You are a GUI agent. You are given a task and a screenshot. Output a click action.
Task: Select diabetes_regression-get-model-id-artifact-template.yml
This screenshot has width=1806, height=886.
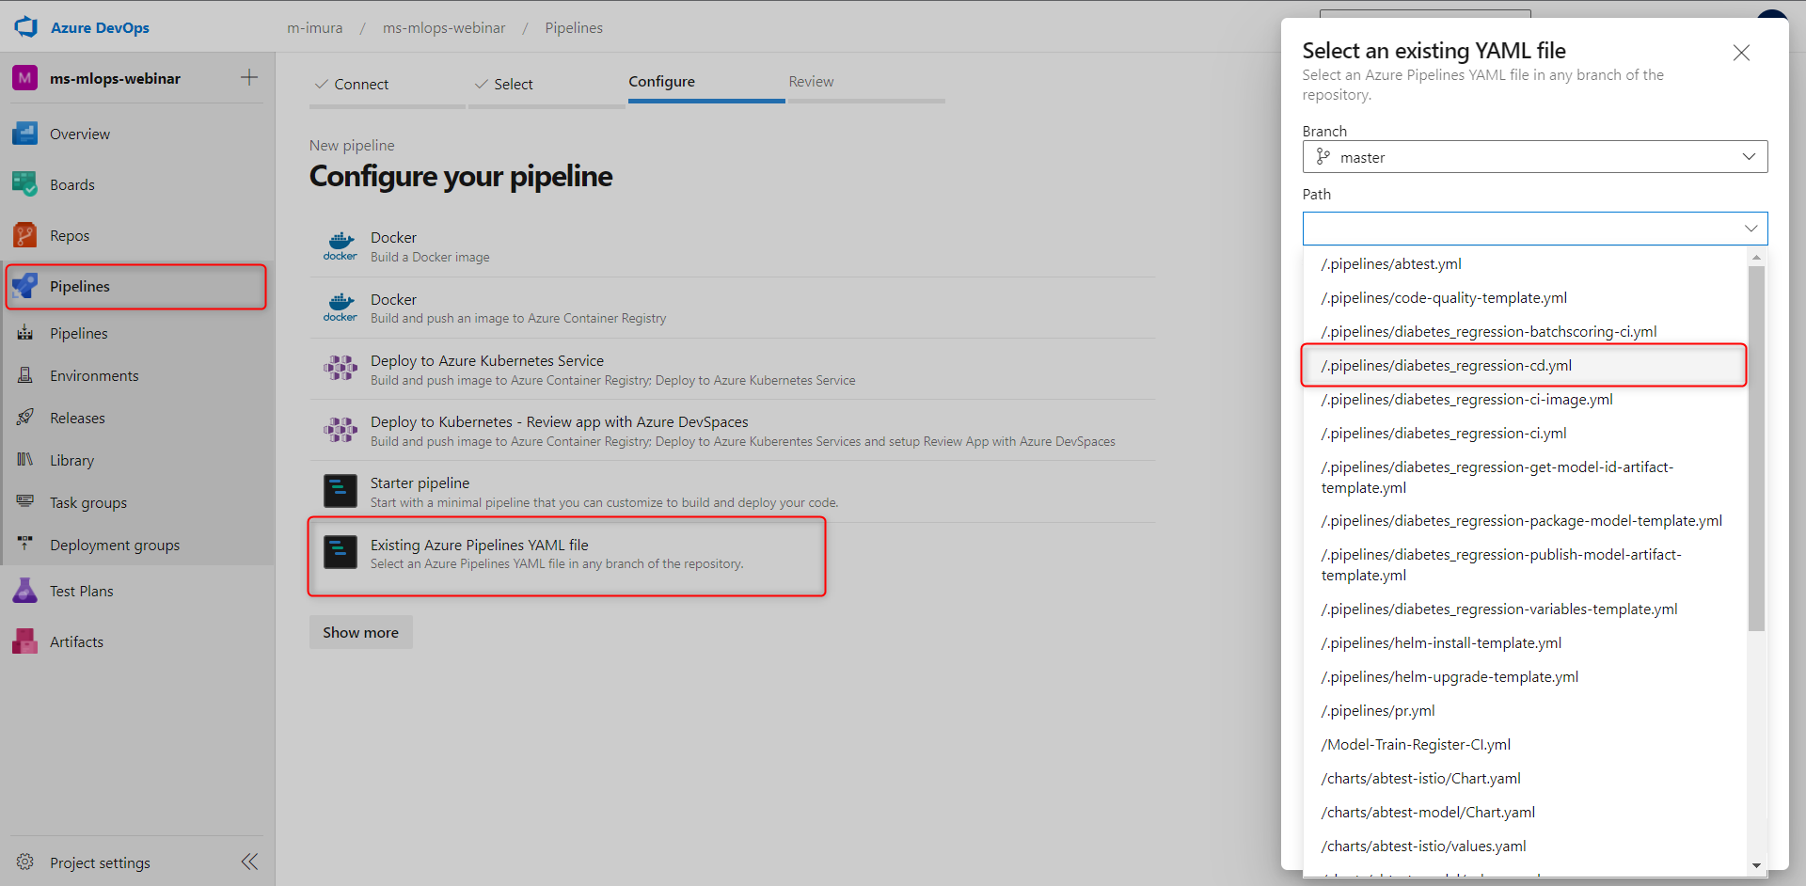coord(1525,477)
